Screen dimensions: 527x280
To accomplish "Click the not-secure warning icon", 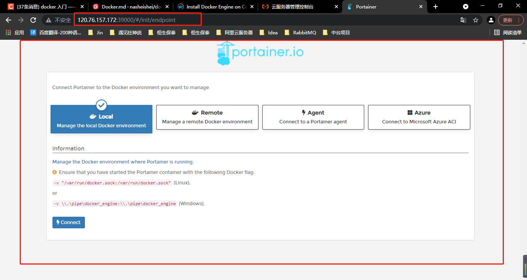I will [x=49, y=20].
